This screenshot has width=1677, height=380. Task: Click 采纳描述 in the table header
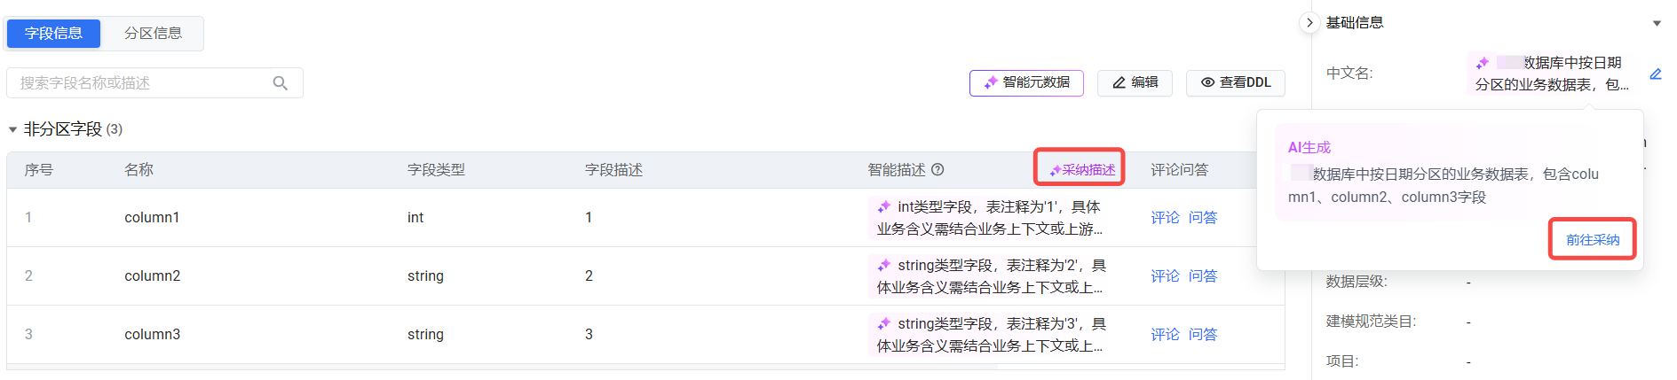click(1081, 169)
